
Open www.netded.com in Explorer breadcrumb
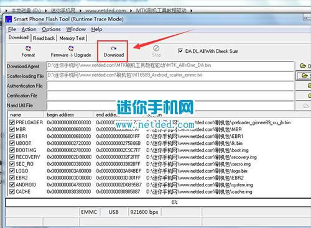point(106,11)
